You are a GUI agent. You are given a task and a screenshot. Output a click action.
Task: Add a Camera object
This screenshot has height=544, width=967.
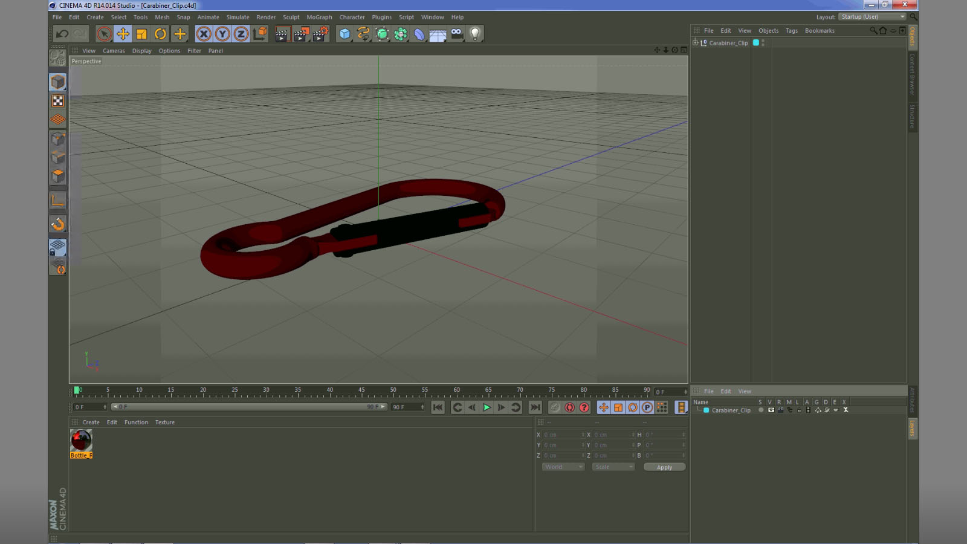pyautogui.click(x=457, y=34)
